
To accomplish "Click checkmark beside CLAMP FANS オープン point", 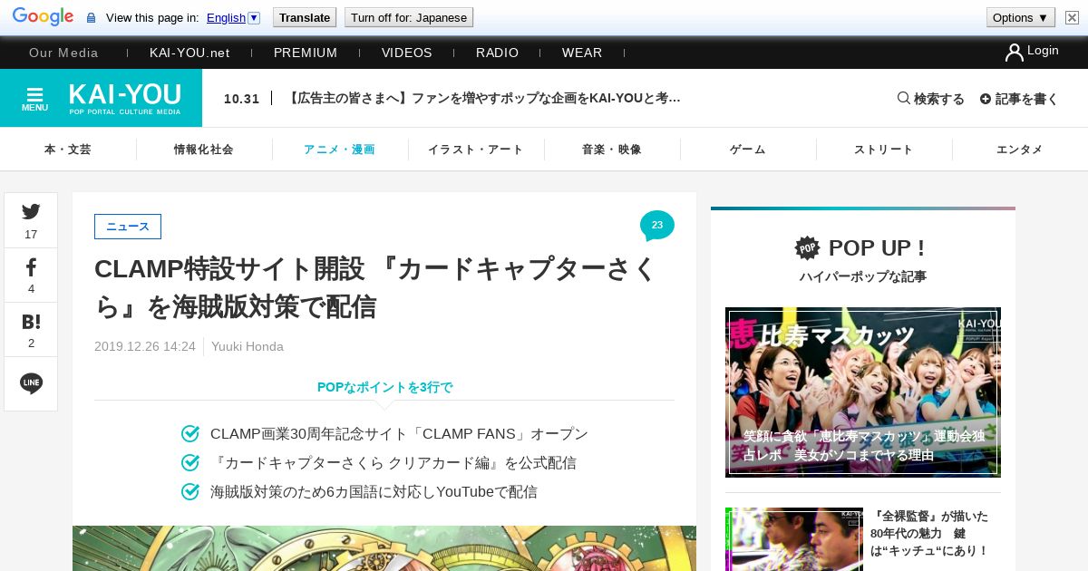I will (190, 434).
